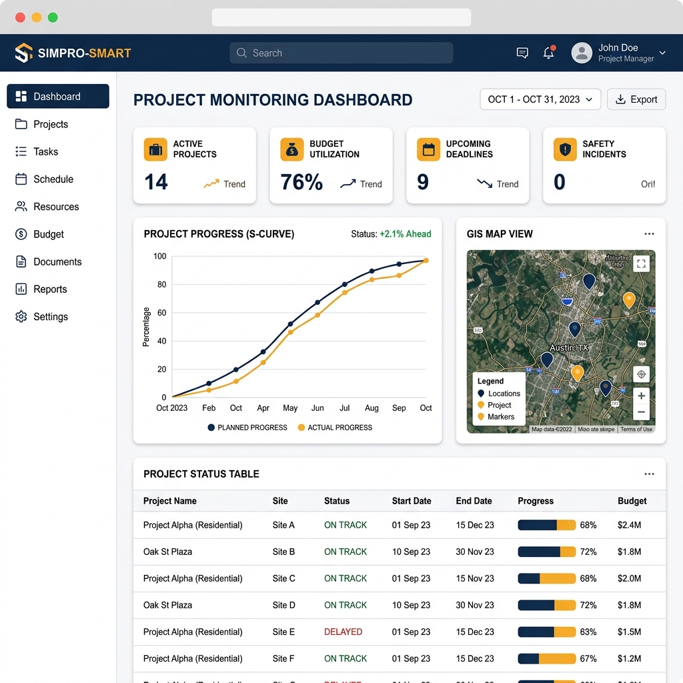Expand the user account chevron menu
683x683 pixels.
[662, 53]
